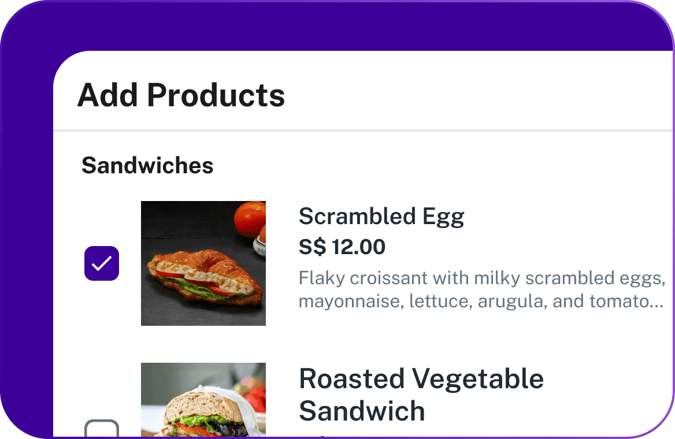The height and width of the screenshot is (439, 675).
Task: Open the Scrambled Egg croissant photo
Action: pos(203,263)
